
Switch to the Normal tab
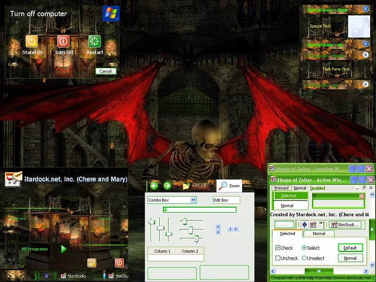coord(318,234)
